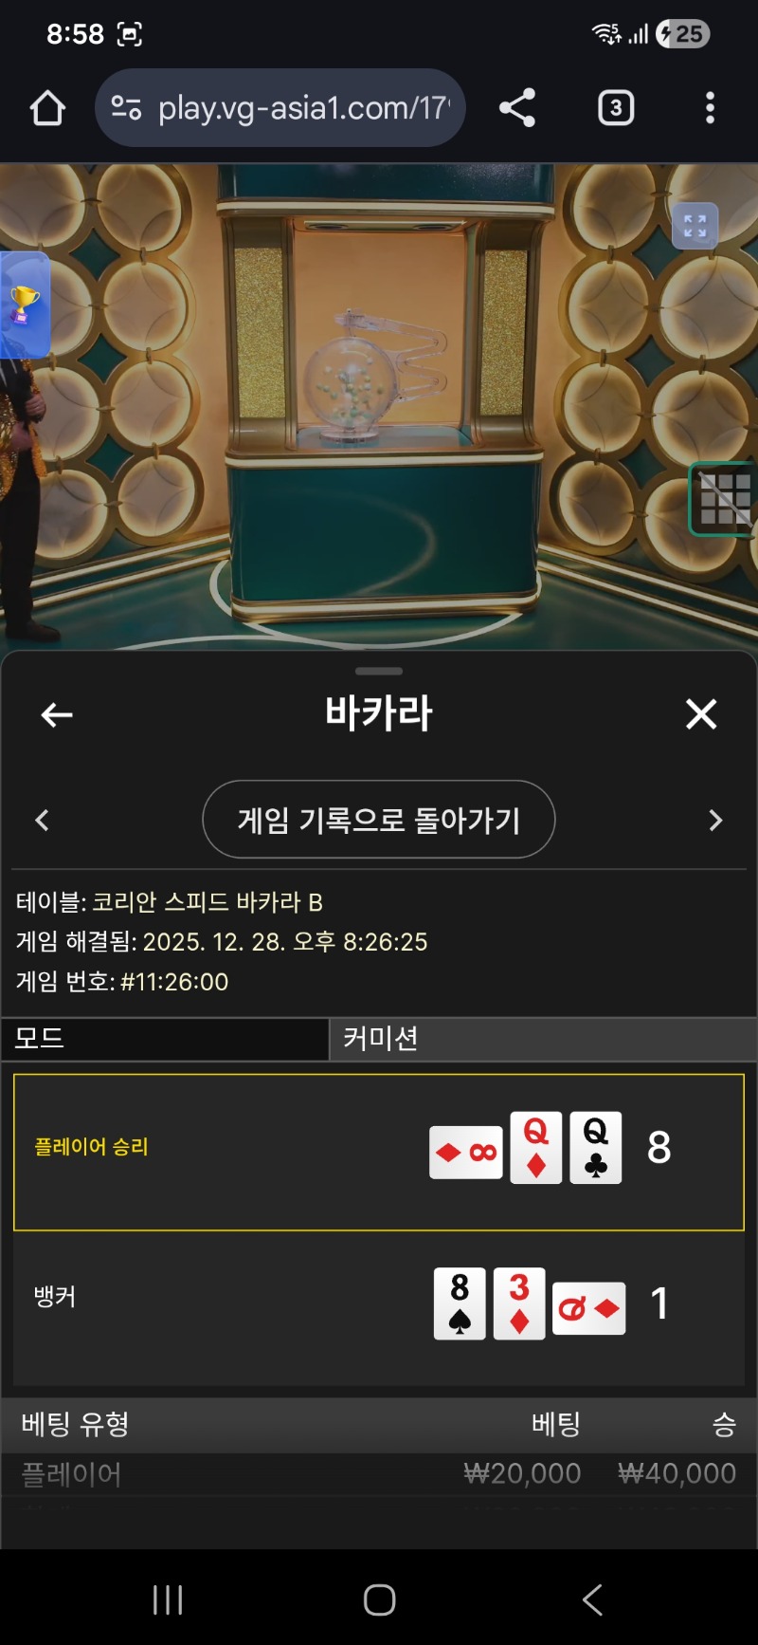The height and width of the screenshot is (1645, 758).
Task: Open site info icon in address bar
Action: [x=126, y=108]
